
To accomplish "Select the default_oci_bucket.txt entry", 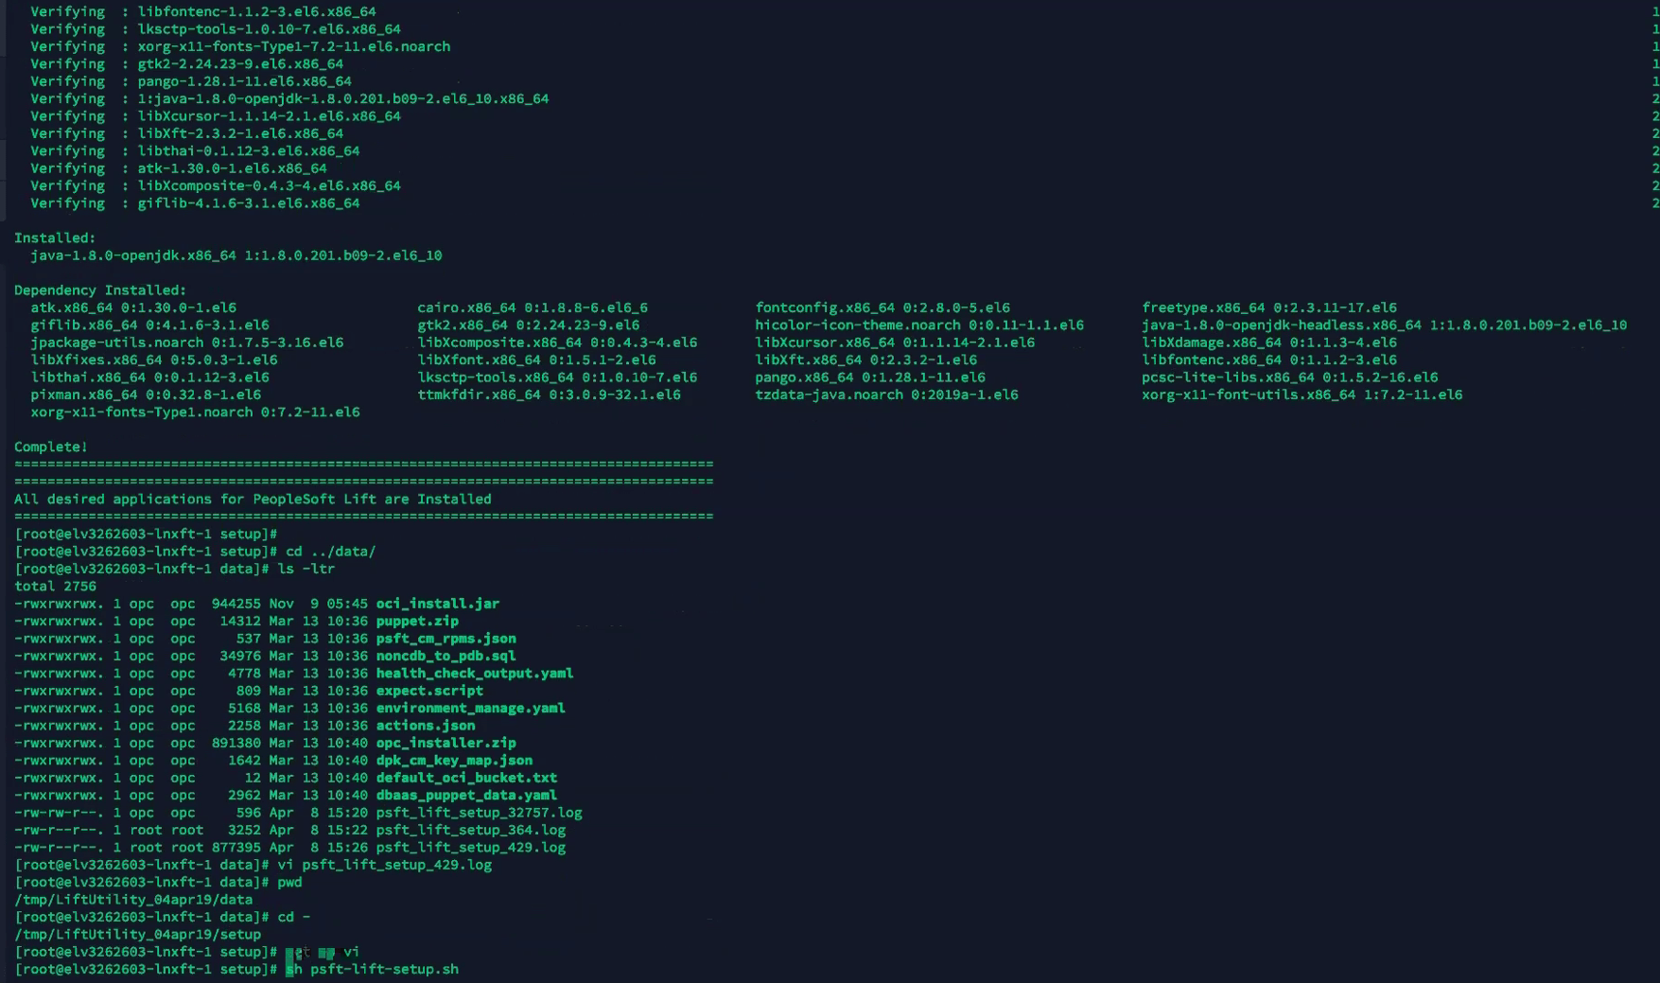I will click(466, 777).
